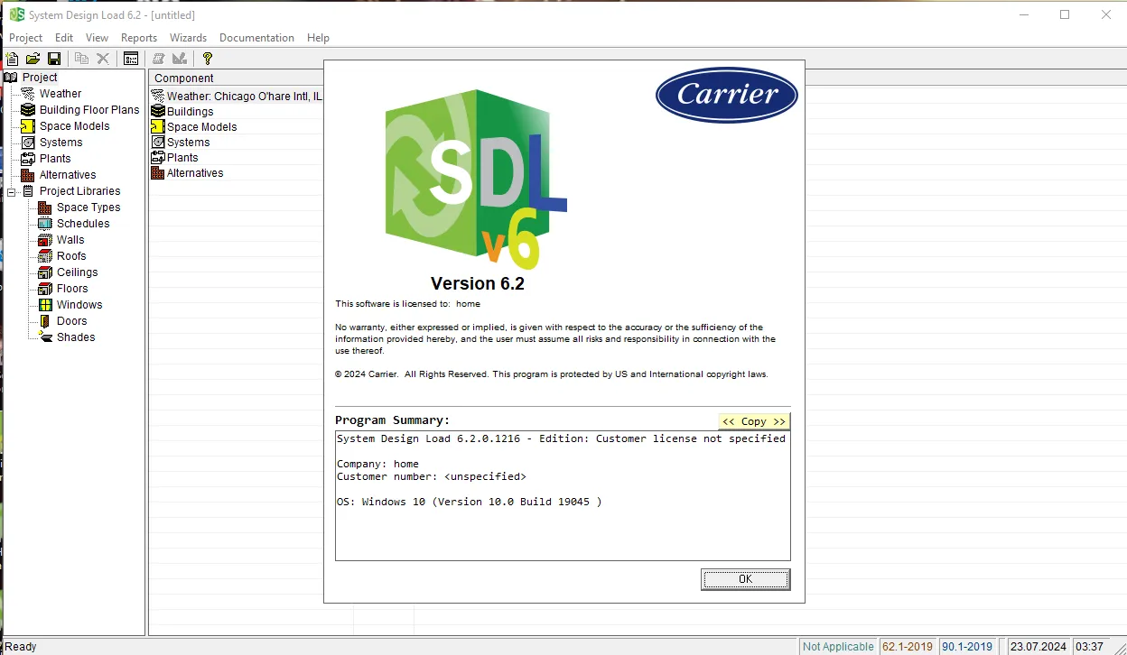Select Building Floor Plans tree node
This screenshot has height=655, width=1127.
pyautogui.click(x=89, y=110)
